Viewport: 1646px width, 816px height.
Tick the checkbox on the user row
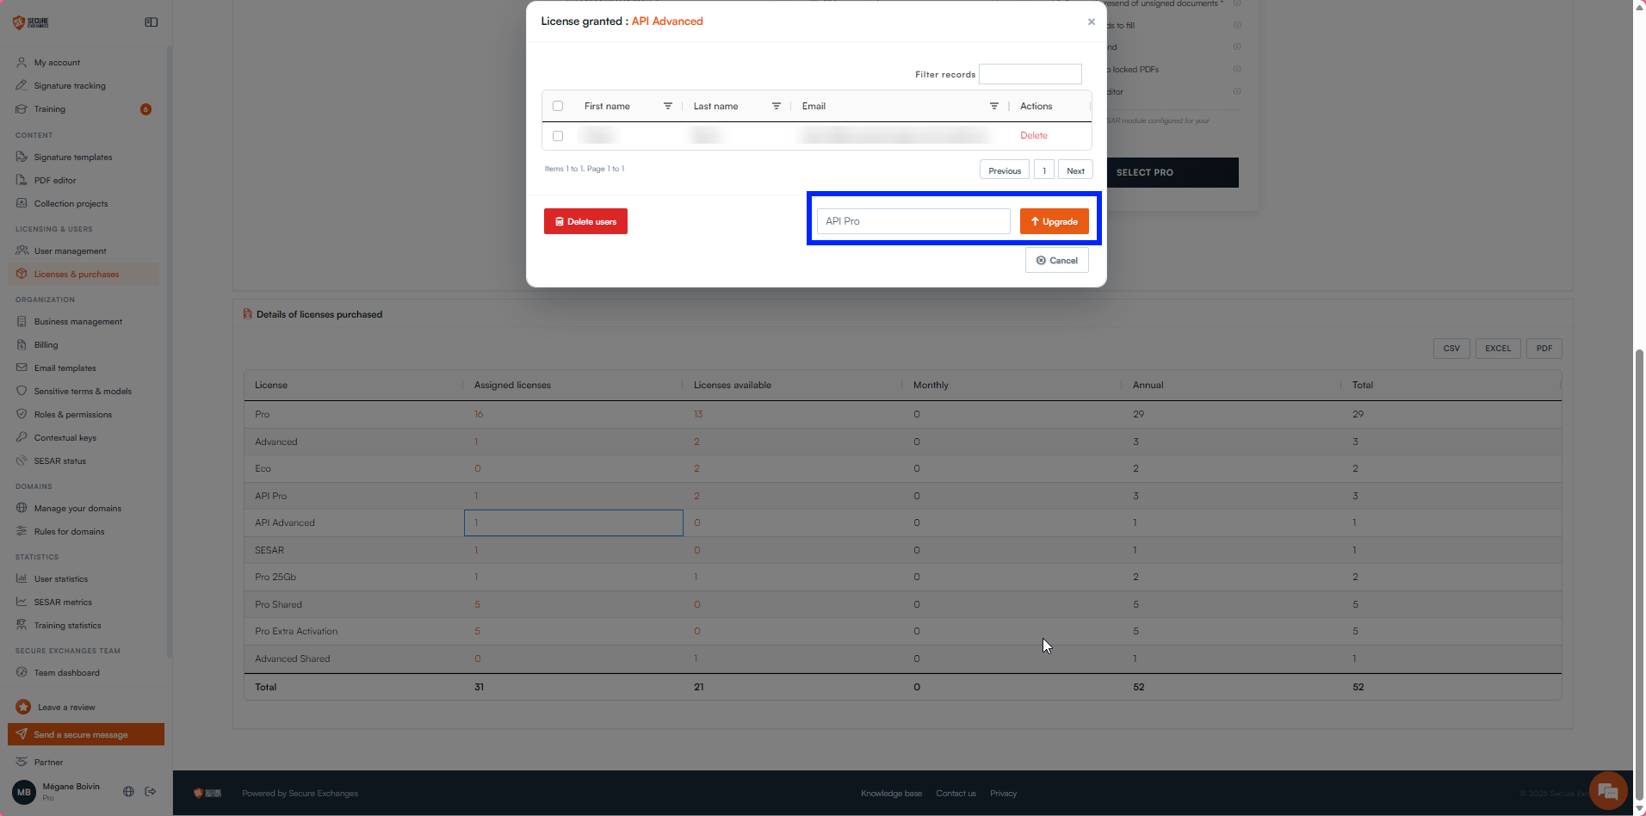(558, 136)
